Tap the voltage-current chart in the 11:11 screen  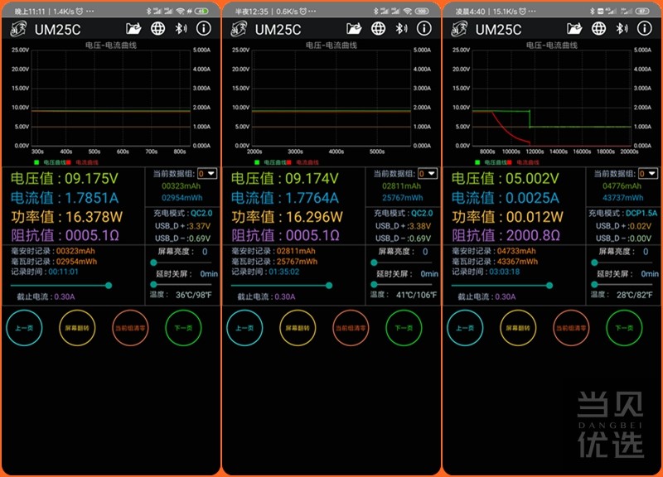pyautogui.click(x=111, y=98)
